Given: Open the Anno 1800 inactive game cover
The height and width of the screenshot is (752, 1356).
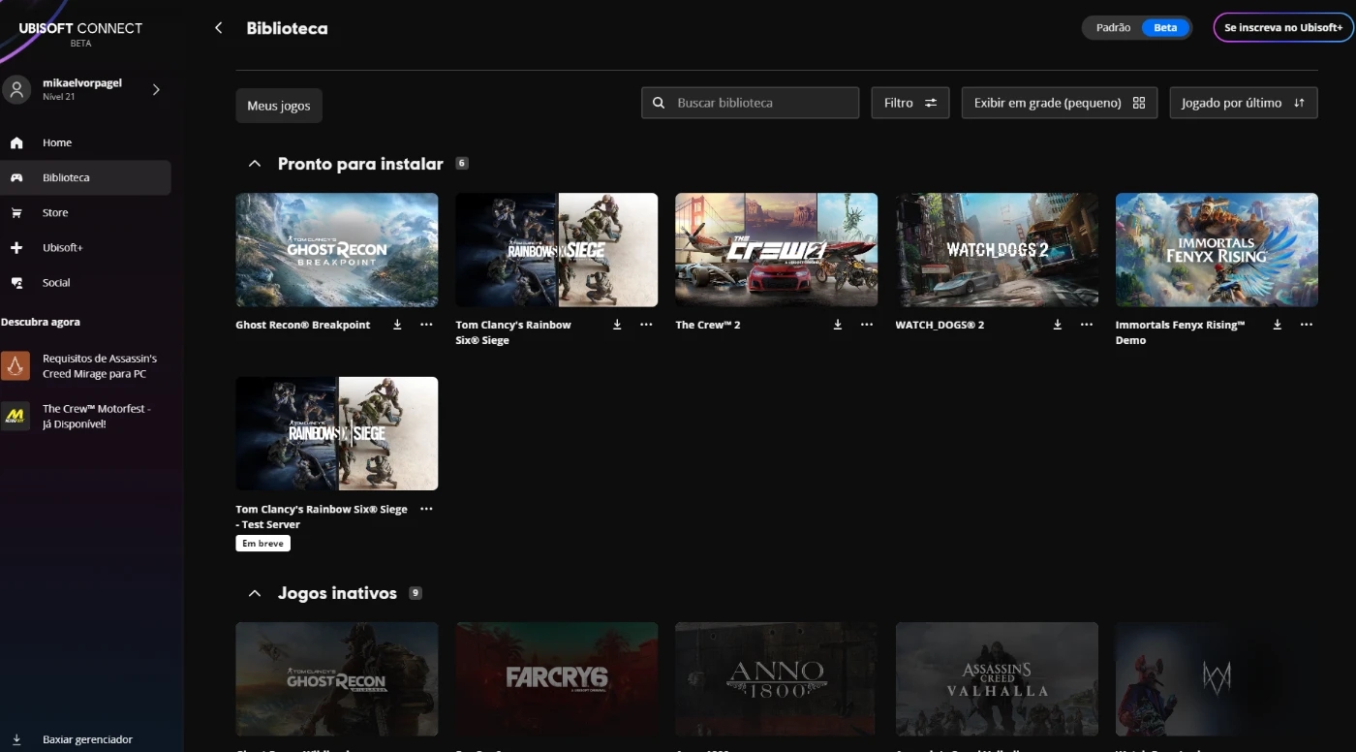Looking at the screenshot, I should pos(777,678).
